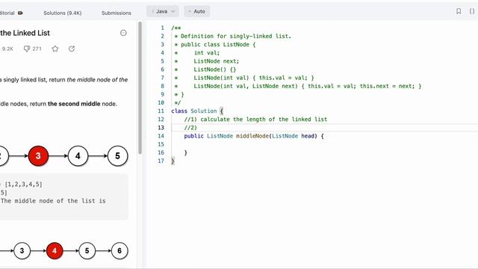Screen dimensions: 478x269
Task: Click the bold "the second middle" text
Action: point(74,104)
